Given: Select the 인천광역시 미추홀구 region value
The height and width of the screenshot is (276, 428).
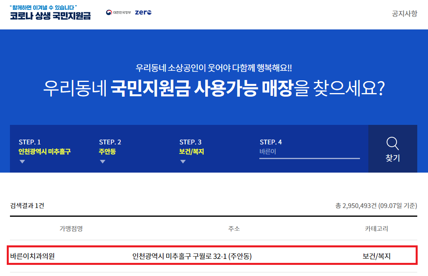Looking at the screenshot, I should [45, 152].
